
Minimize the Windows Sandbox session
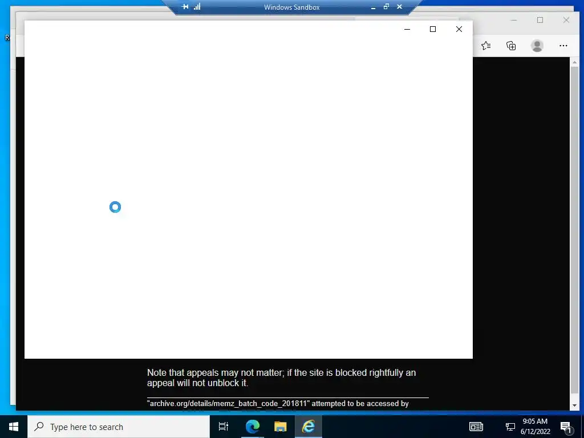373,7
